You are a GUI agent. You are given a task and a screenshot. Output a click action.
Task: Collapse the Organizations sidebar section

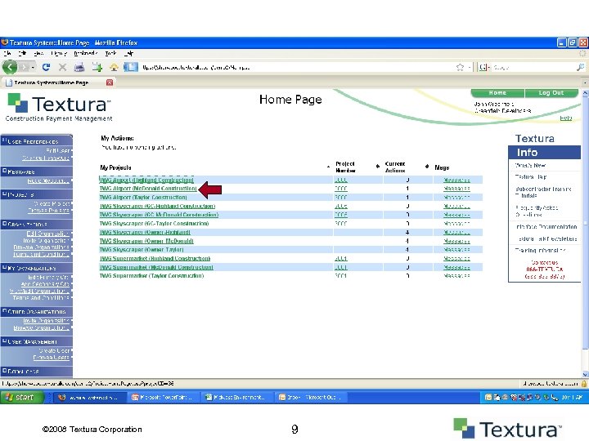5,224
